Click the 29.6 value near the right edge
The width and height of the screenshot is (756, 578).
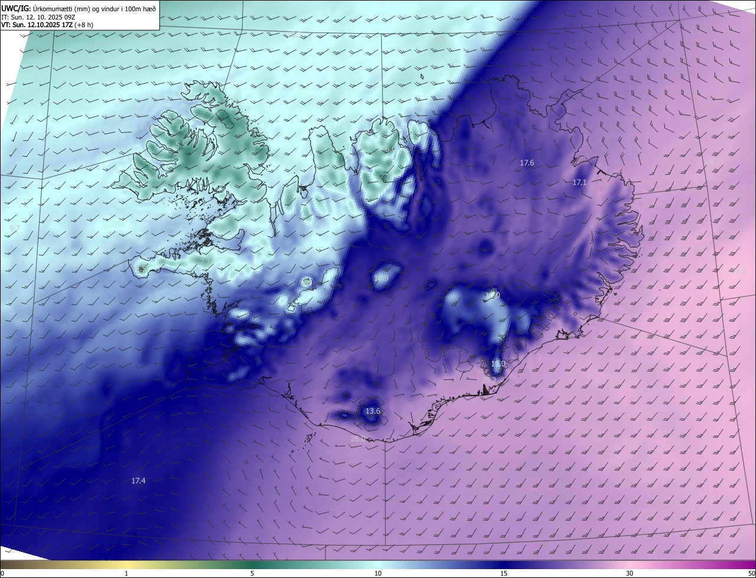click(739, 271)
